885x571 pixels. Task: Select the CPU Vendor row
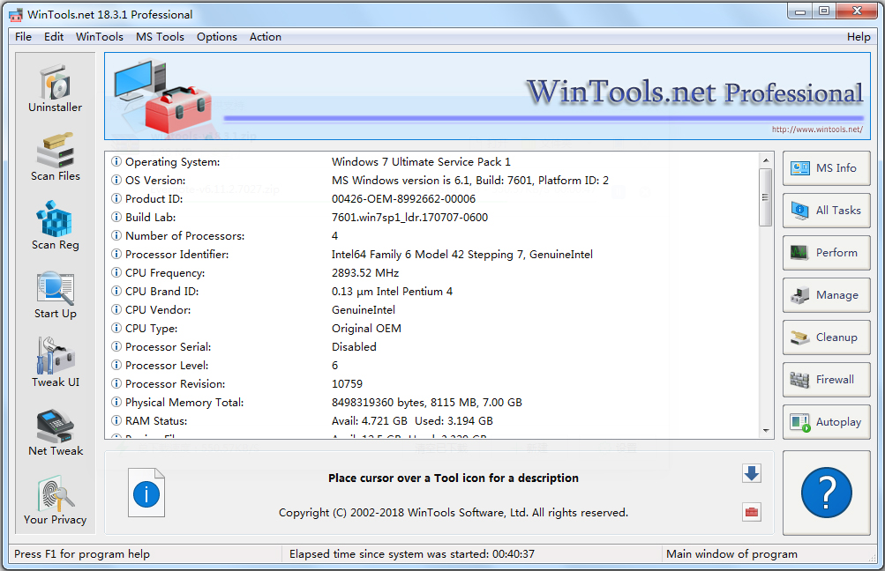pyautogui.click(x=431, y=309)
